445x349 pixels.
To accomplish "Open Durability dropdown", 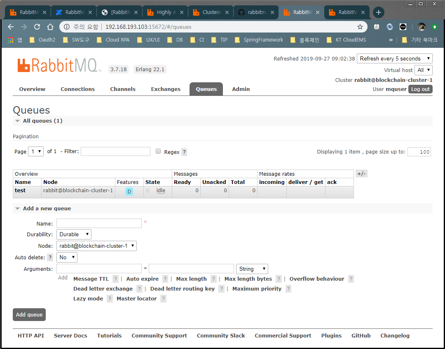I will point(74,235).
